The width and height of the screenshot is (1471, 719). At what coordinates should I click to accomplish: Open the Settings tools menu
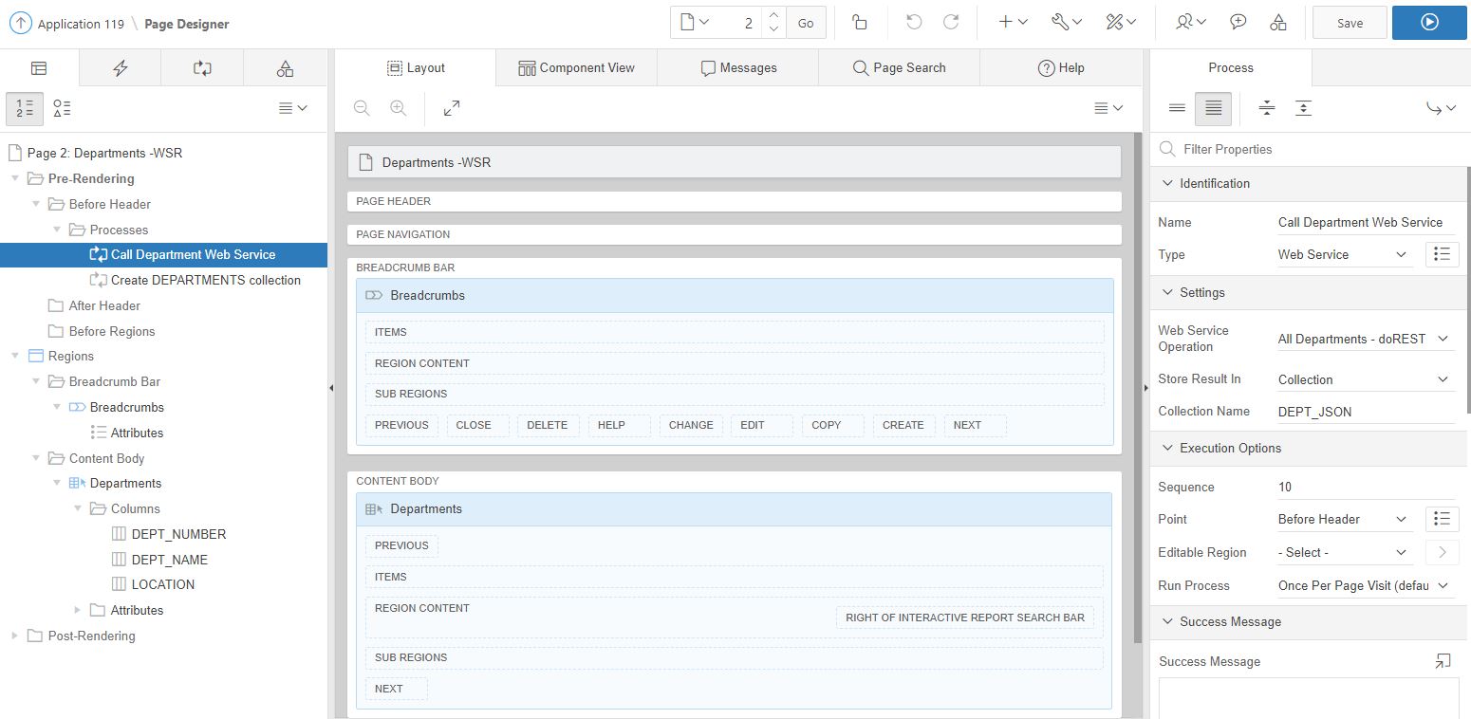click(x=1122, y=23)
